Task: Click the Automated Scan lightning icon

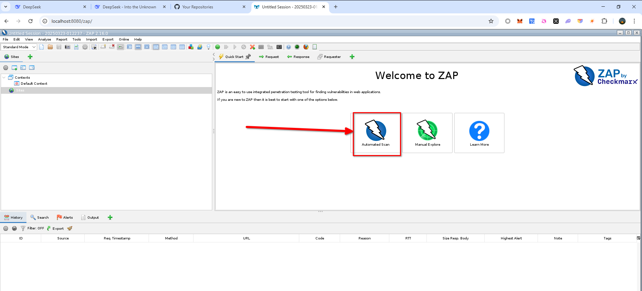Action: 376,130
